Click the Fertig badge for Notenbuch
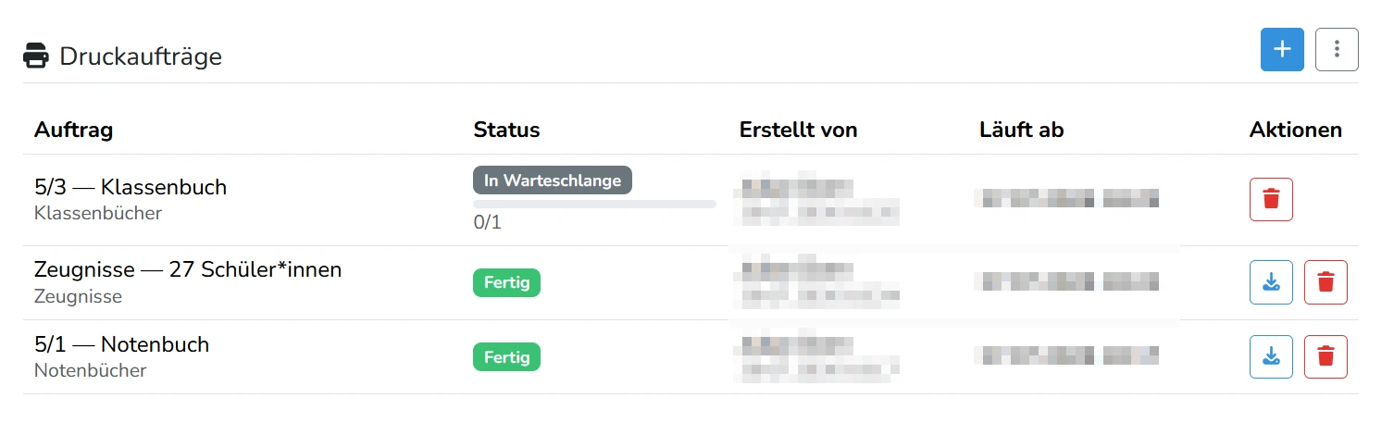1394x423 pixels. [x=506, y=356]
